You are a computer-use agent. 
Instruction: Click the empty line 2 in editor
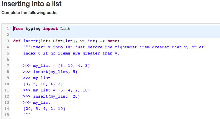coord(115,35)
